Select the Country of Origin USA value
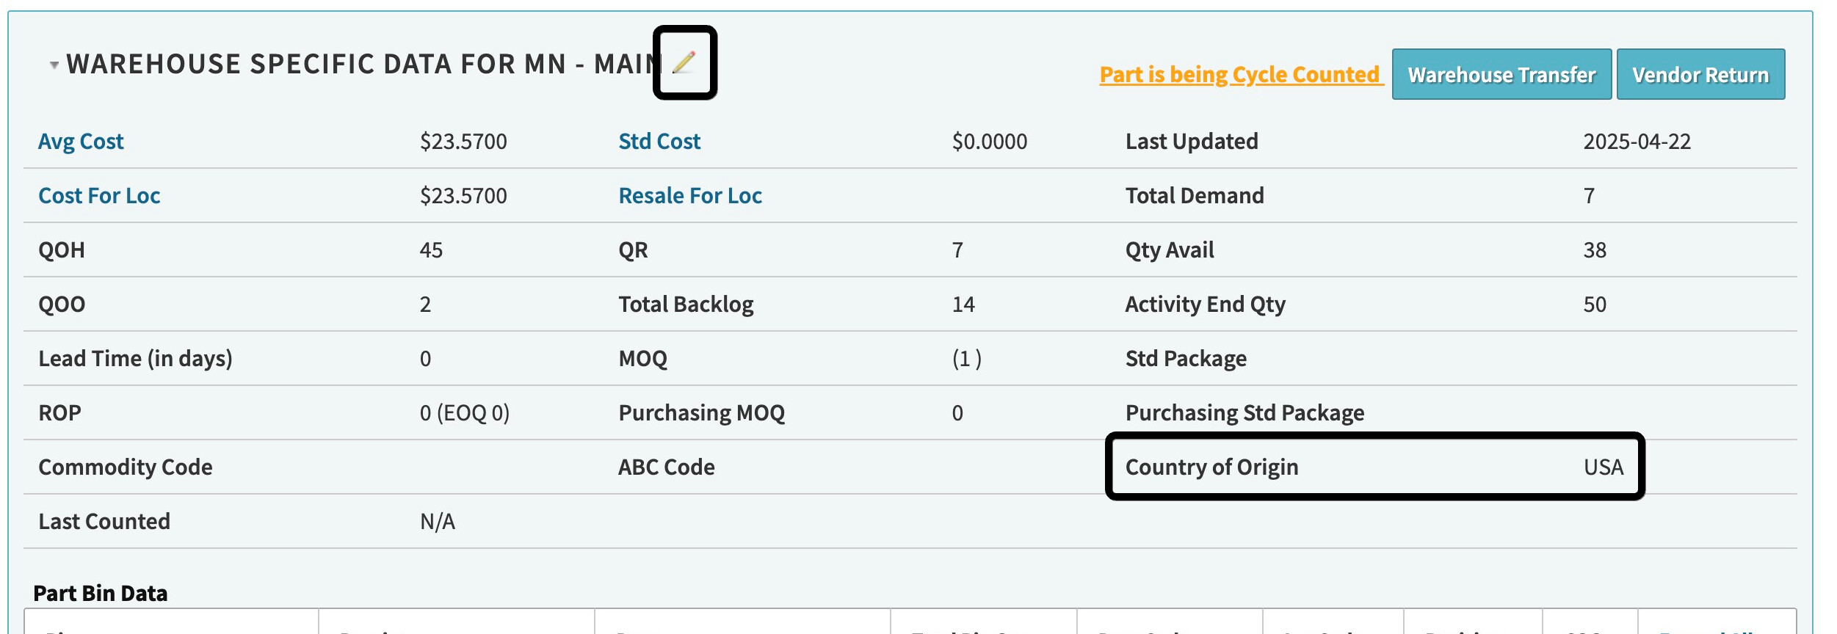 tap(1604, 467)
